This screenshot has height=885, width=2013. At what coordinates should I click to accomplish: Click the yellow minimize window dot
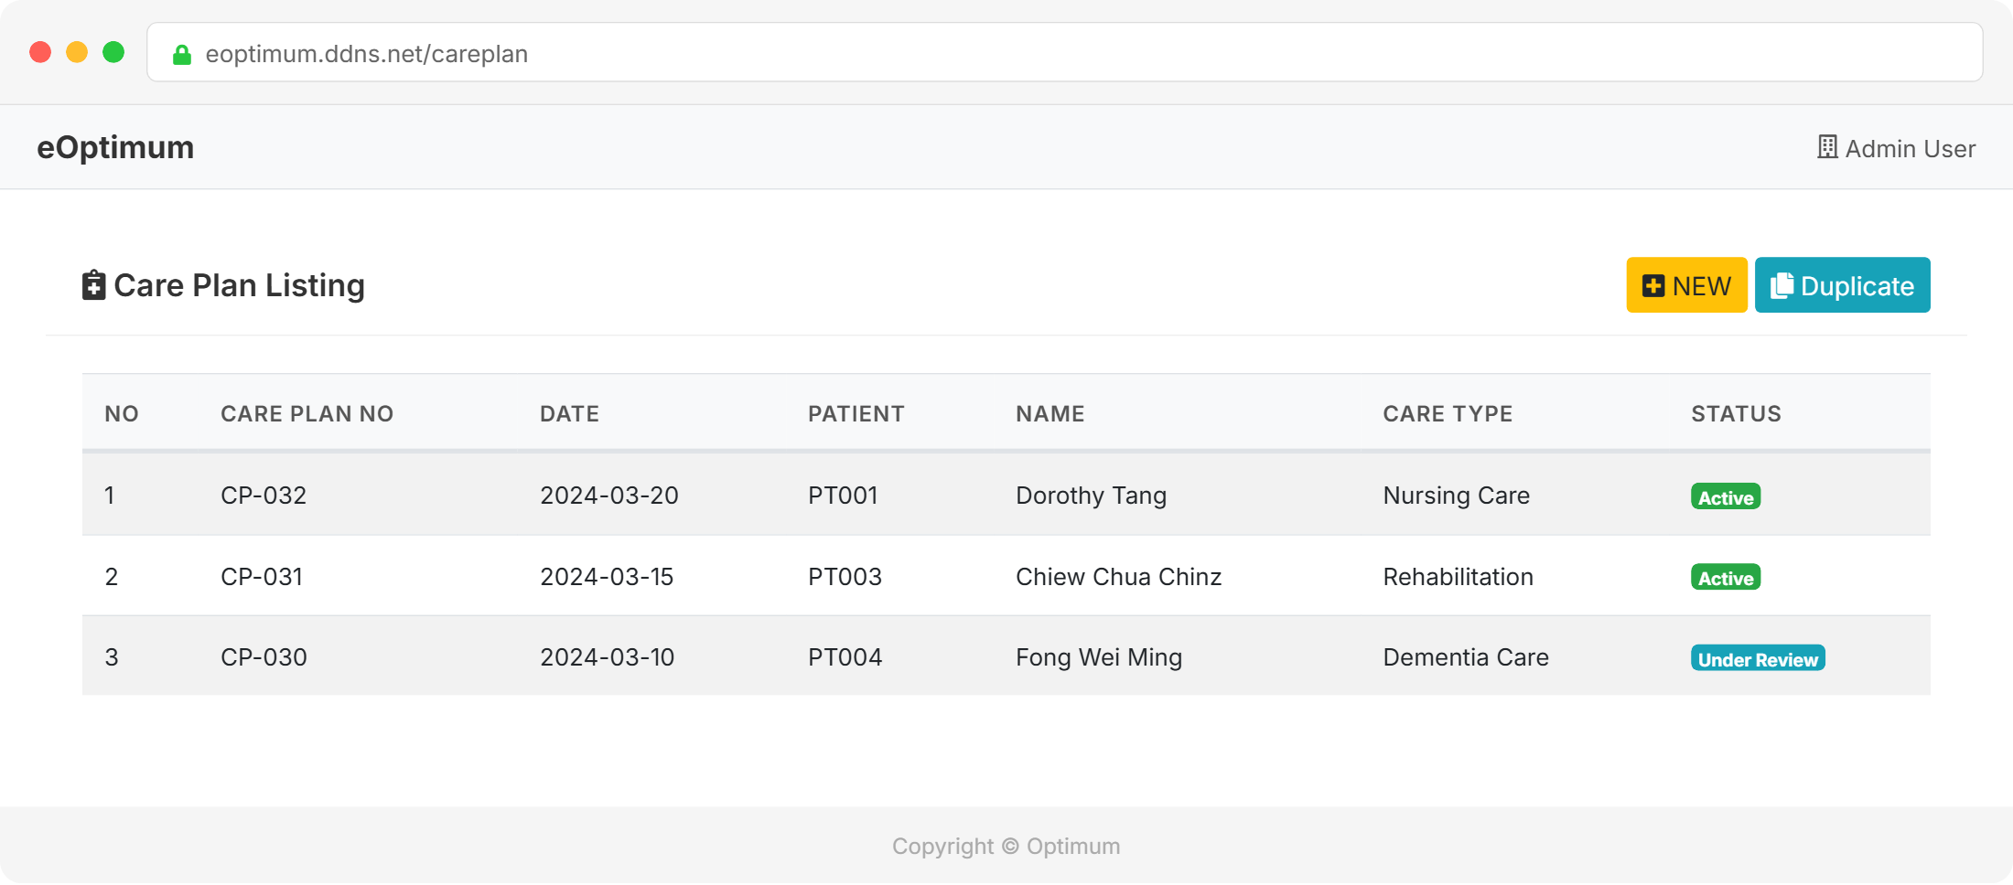tap(77, 52)
